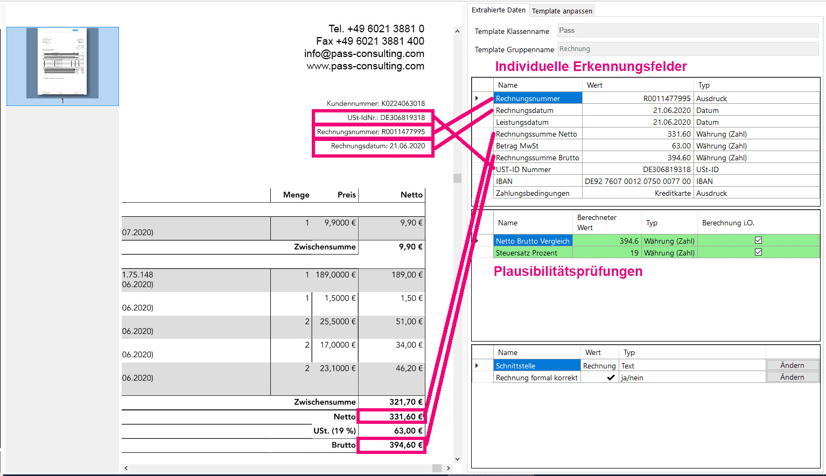Screen dimensions: 826x476
Task: Click the row arrow beside Schnittstelle
Action: [x=477, y=366]
